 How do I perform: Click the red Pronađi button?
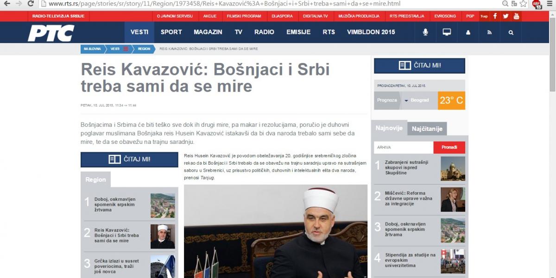(x=449, y=148)
